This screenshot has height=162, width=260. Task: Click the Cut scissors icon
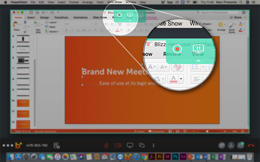coord(25,22)
